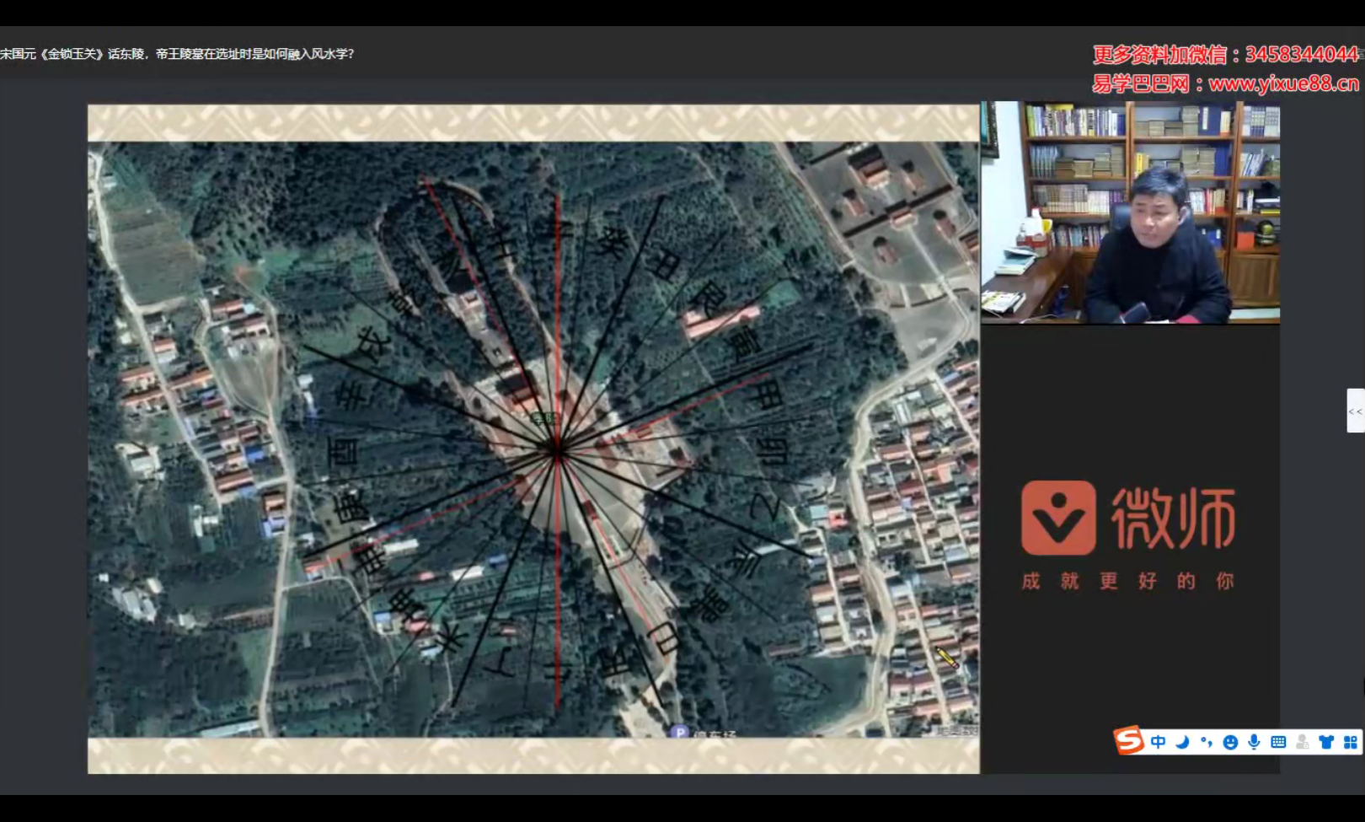Click the Sogou S logo icon
The image size is (1365, 822).
(1128, 741)
